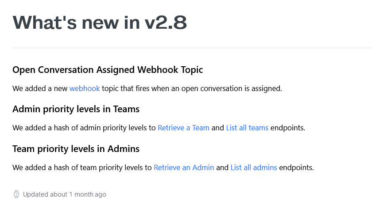The image size is (372, 205).
Task: Click "and" between the Admin and admins links
Action: [222, 168]
